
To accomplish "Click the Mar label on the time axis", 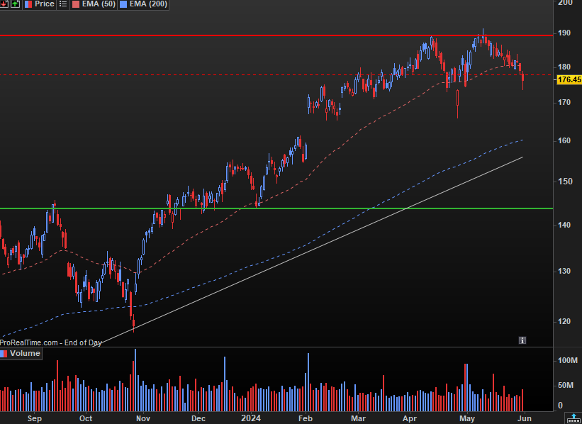I will coord(358,418).
